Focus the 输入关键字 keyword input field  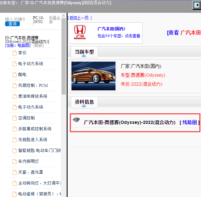[x=15, y=19]
